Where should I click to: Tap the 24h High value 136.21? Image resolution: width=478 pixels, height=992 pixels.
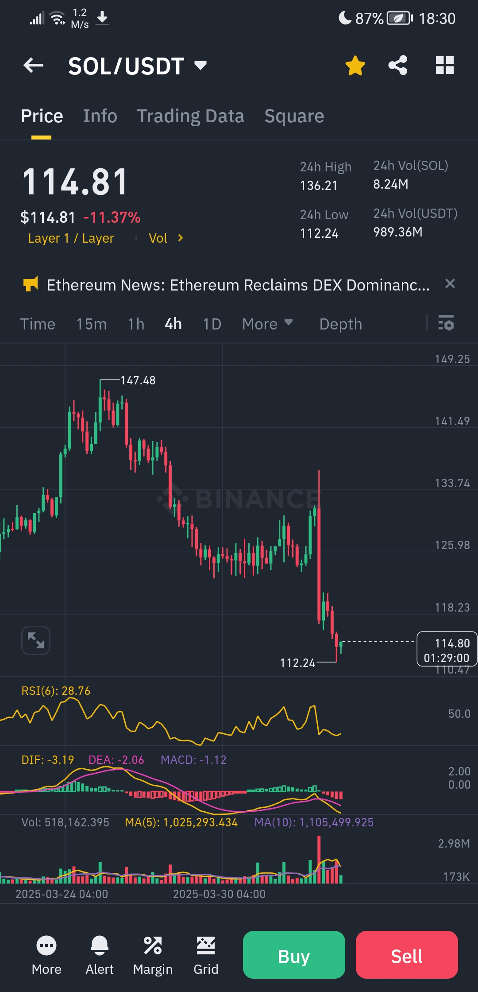[319, 186]
